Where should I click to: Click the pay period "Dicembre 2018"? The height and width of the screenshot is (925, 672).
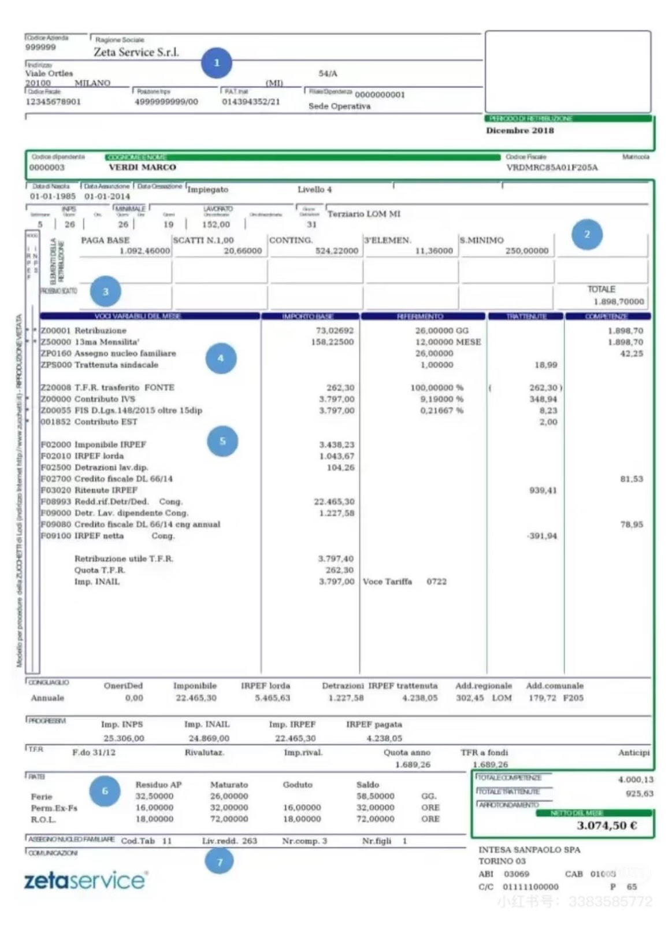pos(519,131)
